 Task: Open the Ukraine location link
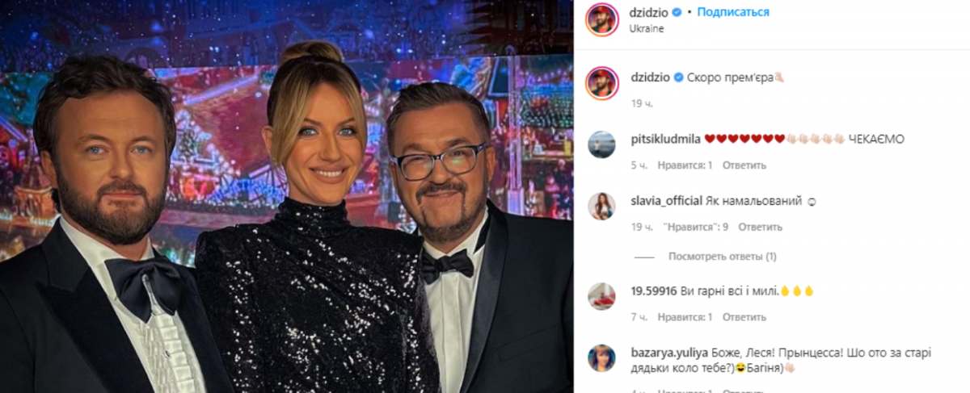[647, 28]
